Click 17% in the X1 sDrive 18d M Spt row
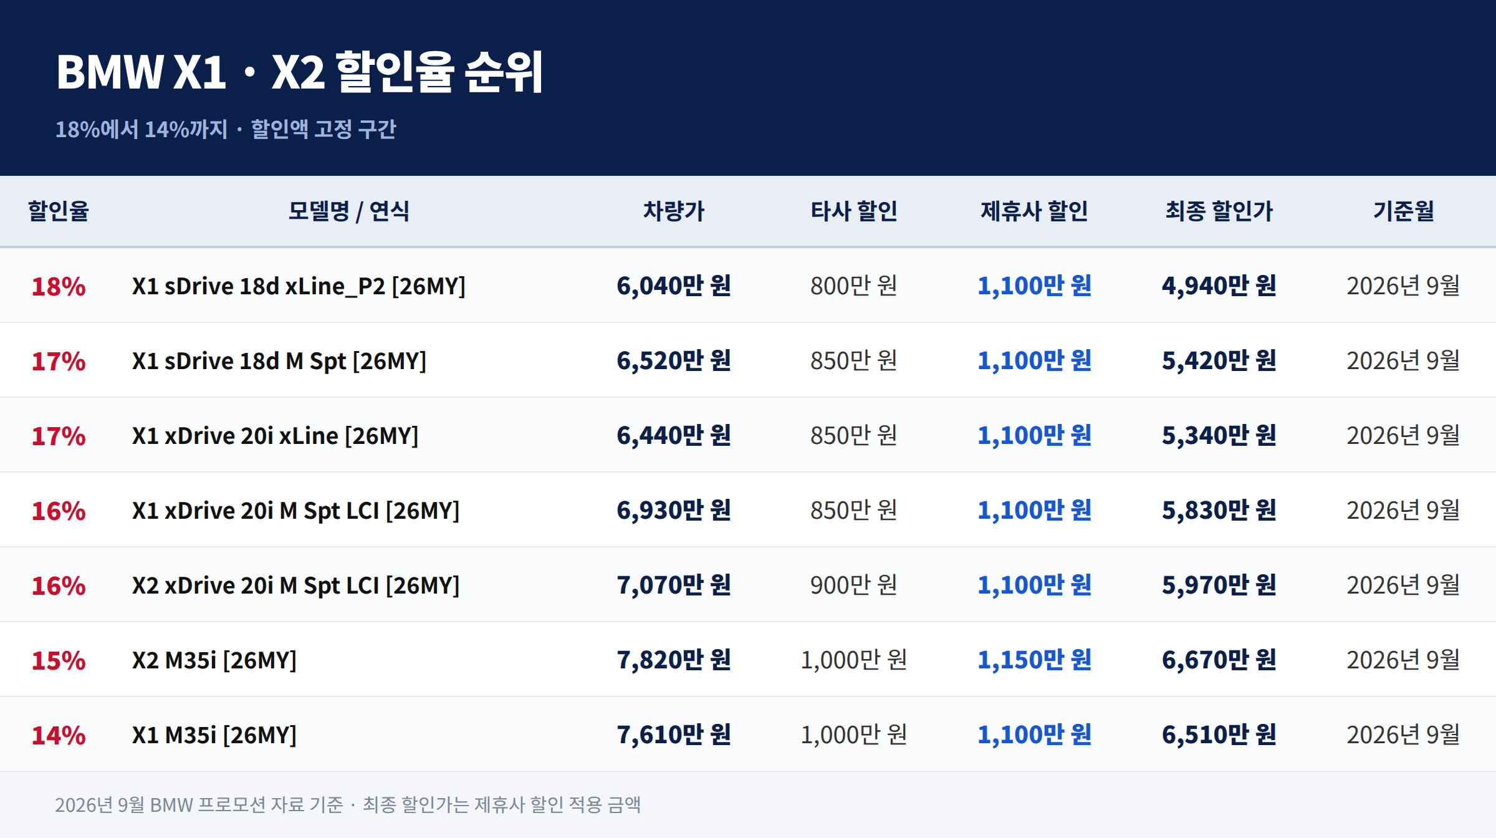 pyautogui.click(x=59, y=361)
